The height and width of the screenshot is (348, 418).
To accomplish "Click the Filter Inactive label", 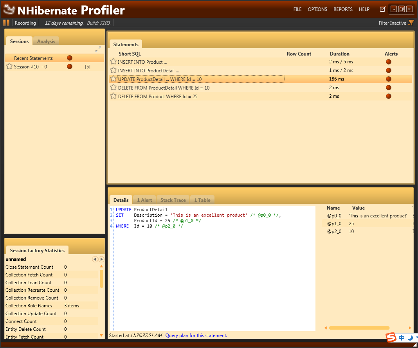I will 393,23.
